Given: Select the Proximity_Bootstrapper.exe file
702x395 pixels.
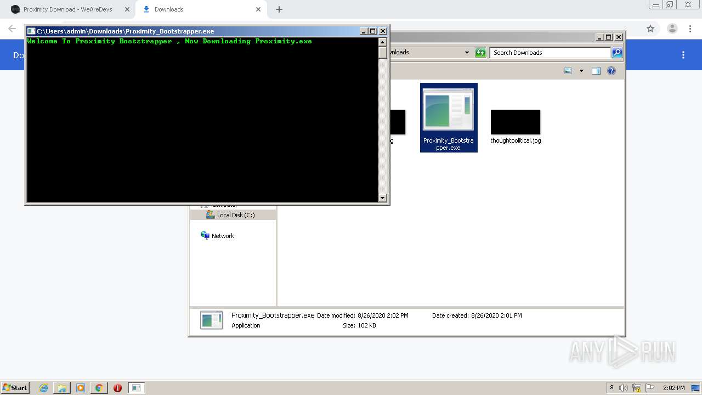Looking at the screenshot, I should coord(449,117).
